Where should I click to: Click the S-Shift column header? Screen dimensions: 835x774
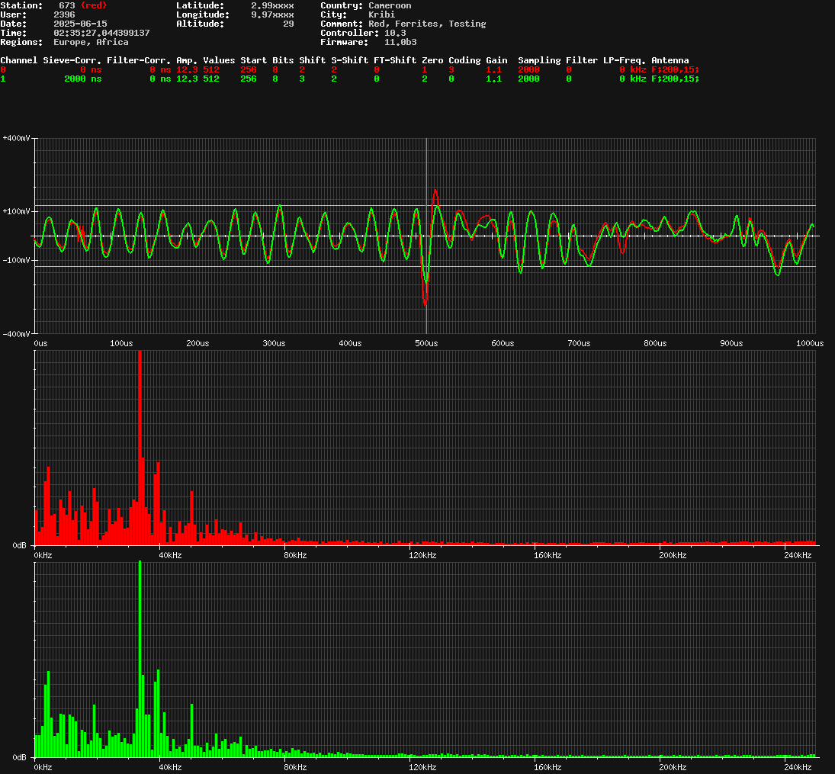tap(349, 60)
